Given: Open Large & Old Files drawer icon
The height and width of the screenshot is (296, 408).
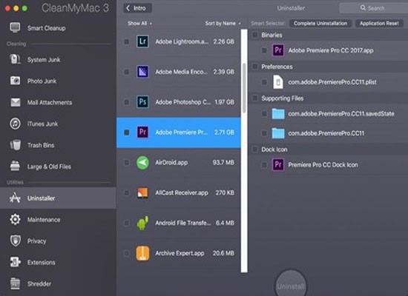Looking at the screenshot, I should coord(15,166).
